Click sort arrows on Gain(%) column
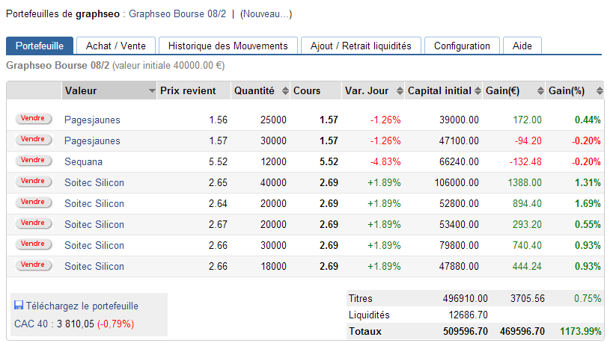This screenshot has width=607, height=343. tap(599, 91)
